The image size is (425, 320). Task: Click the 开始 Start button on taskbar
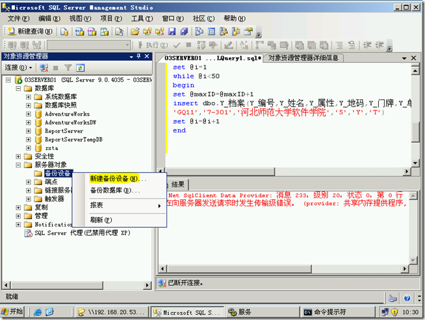point(12,312)
